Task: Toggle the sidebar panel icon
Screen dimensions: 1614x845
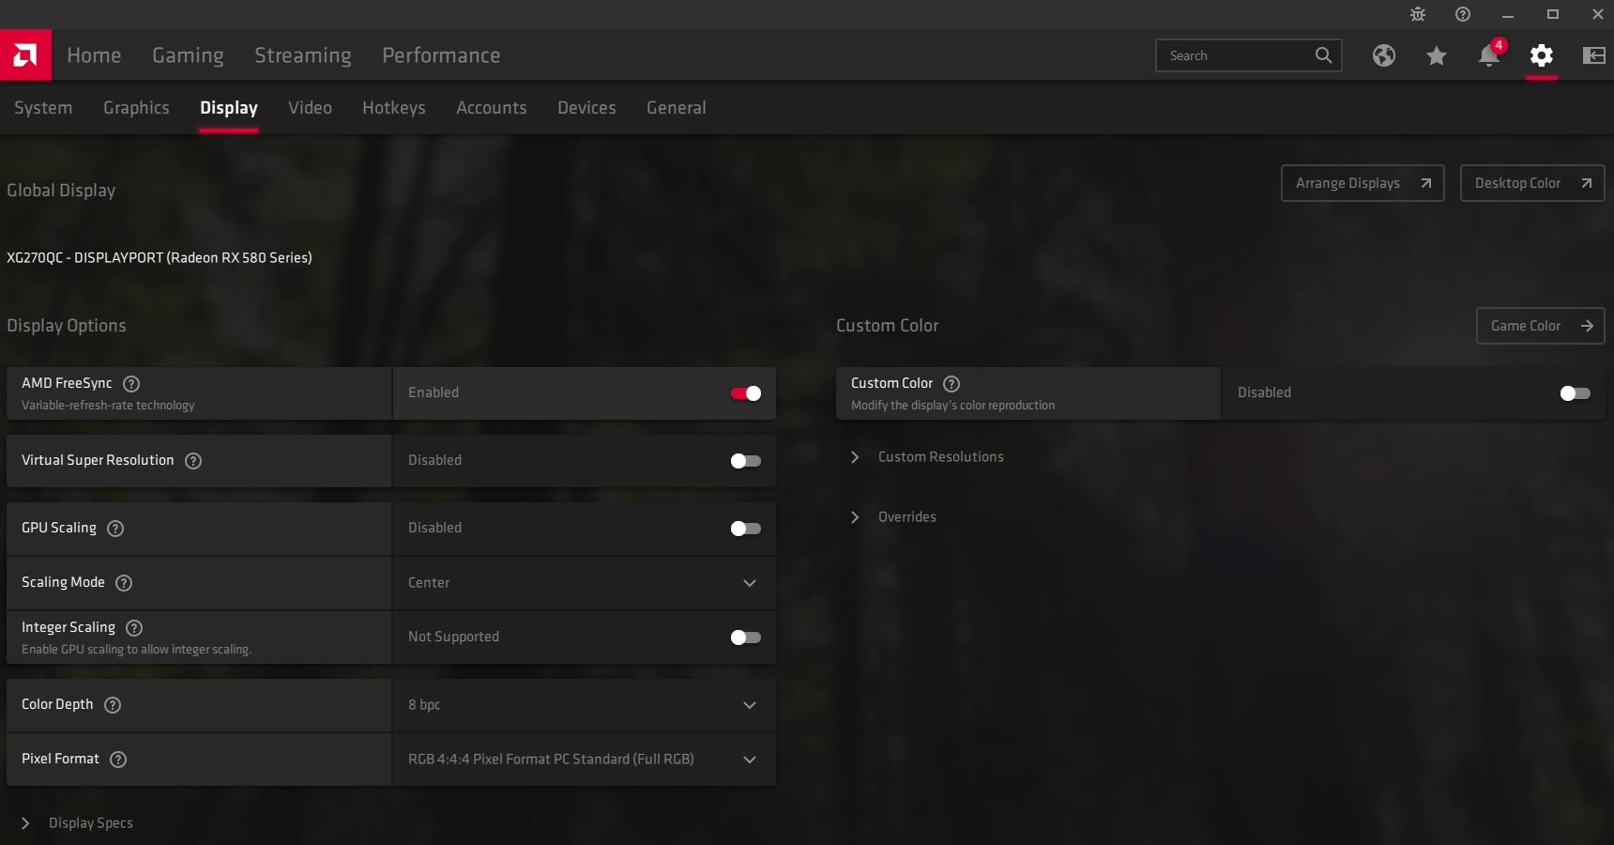Action: tap(1593, 55)
